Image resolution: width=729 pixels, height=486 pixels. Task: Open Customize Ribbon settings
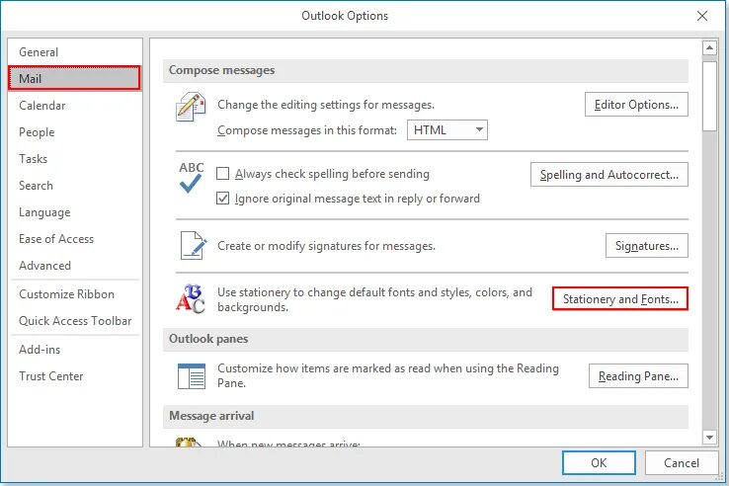coord(75,294)
